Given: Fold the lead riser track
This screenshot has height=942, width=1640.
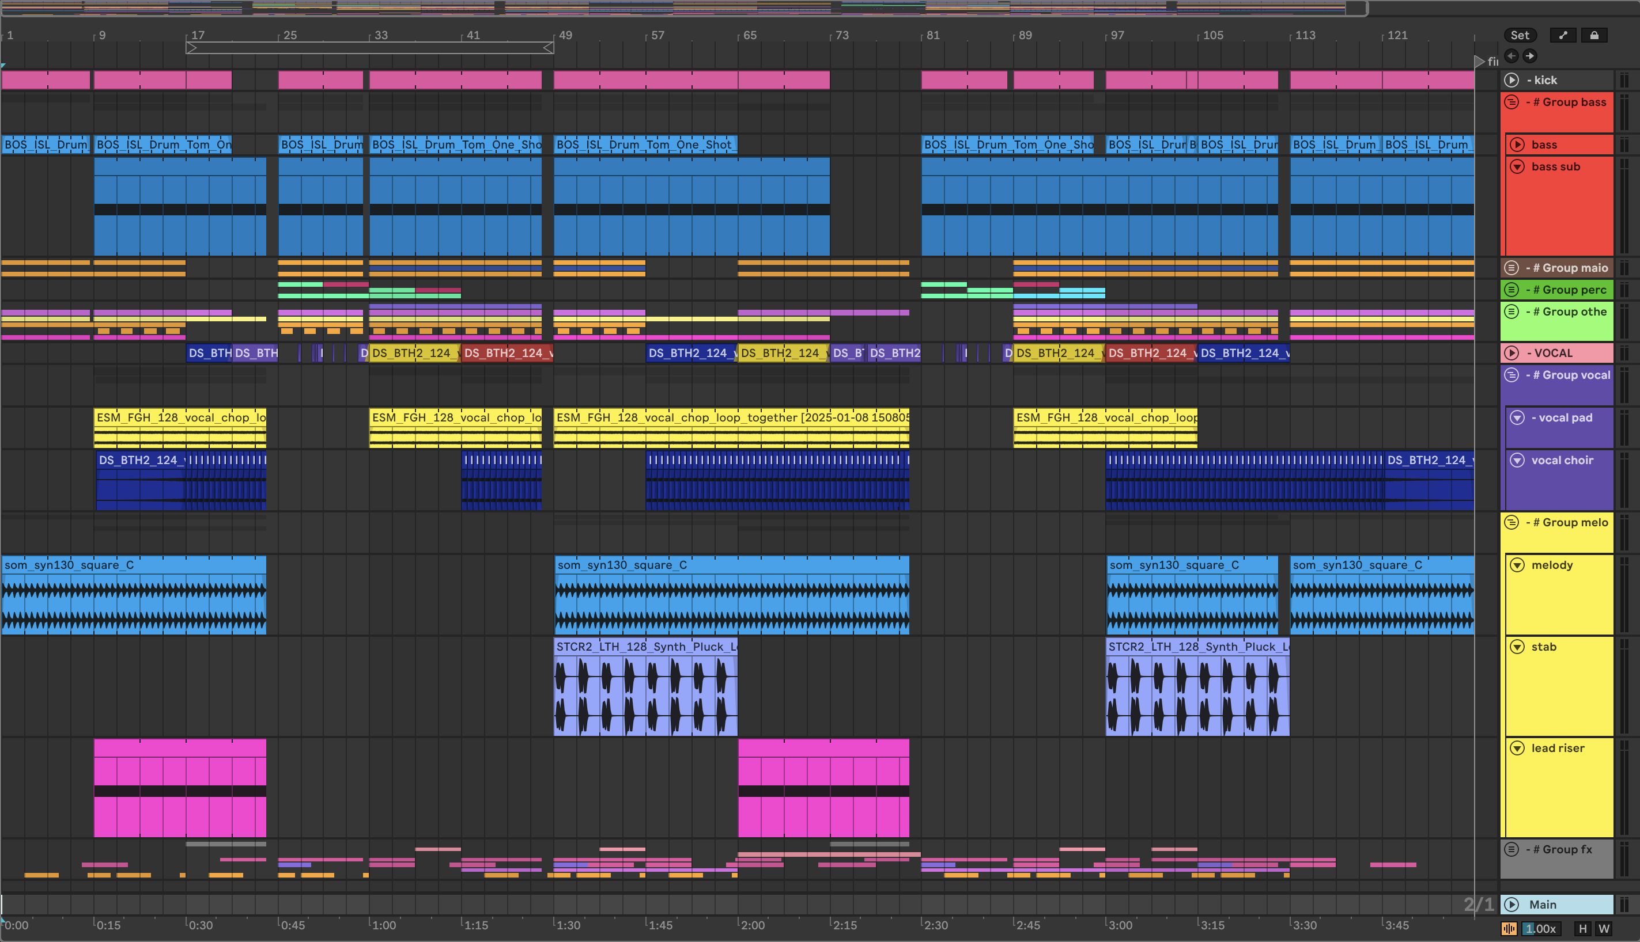Looking at the screenshot, I should [x=1517, y=749].
